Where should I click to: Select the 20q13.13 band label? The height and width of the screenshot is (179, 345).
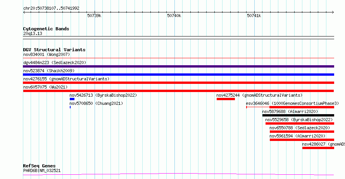pyautogui.click(x=33, y=34)
